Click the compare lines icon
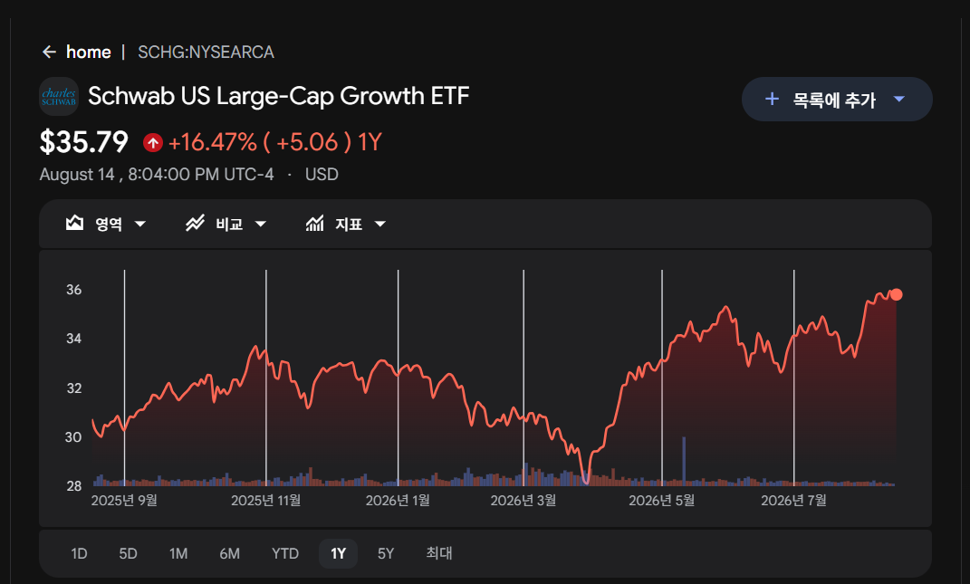The image size is (970, 584). (195, 224)
